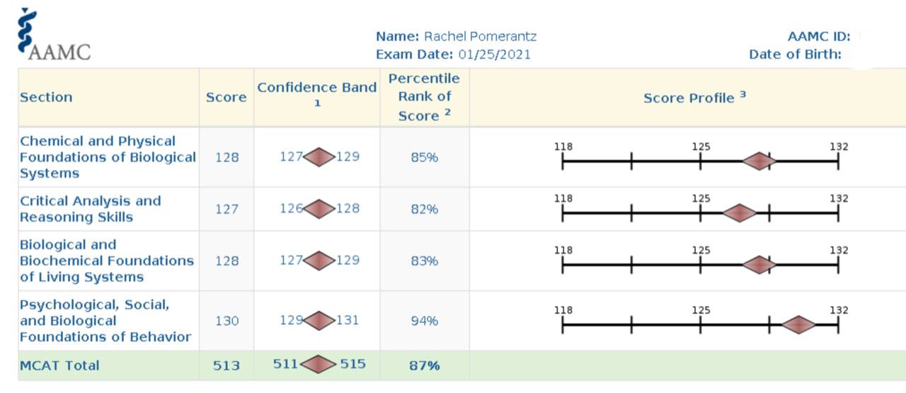Click the Chemical and Physical score profile diamond

point(759,161)
